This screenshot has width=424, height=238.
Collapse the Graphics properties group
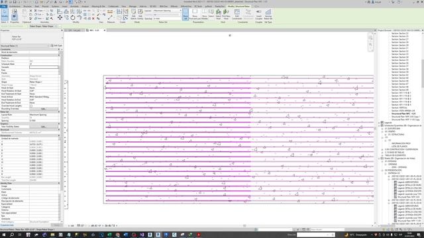coord(59,124)
